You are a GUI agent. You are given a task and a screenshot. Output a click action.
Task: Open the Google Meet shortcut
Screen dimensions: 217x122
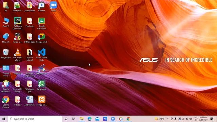coord(41,38)
